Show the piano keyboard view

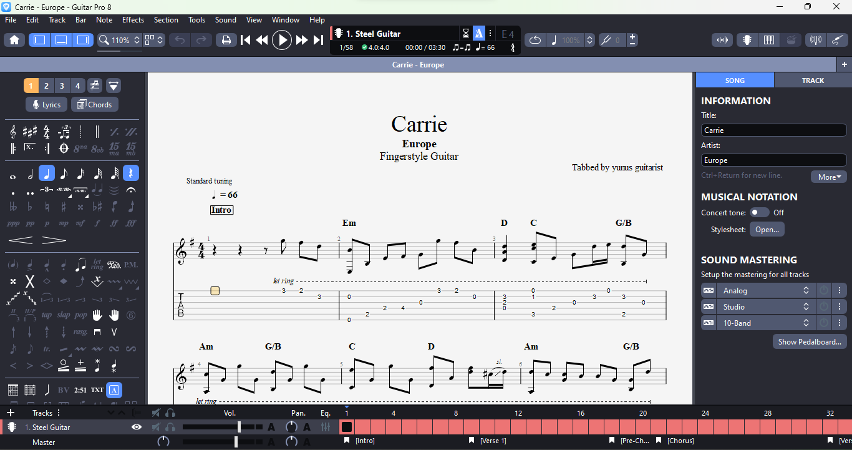click(769, 40)
